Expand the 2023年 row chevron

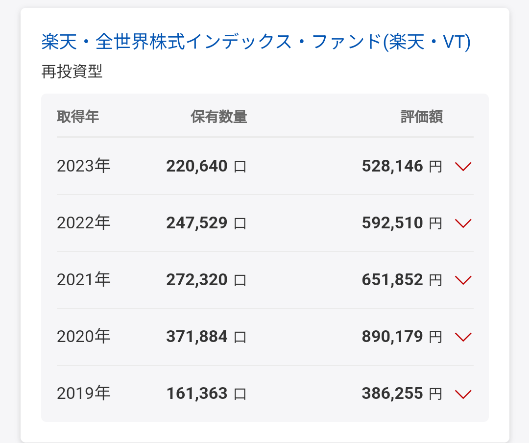(x=463, y=166)
